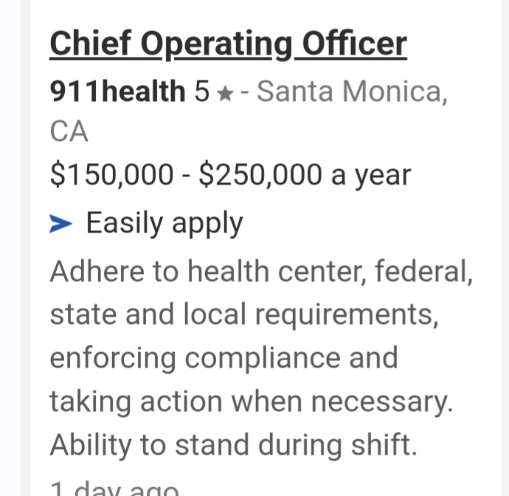The image size is (509, 496).
Task: Click the Santa Monica location text
Action: coord(352,92)
